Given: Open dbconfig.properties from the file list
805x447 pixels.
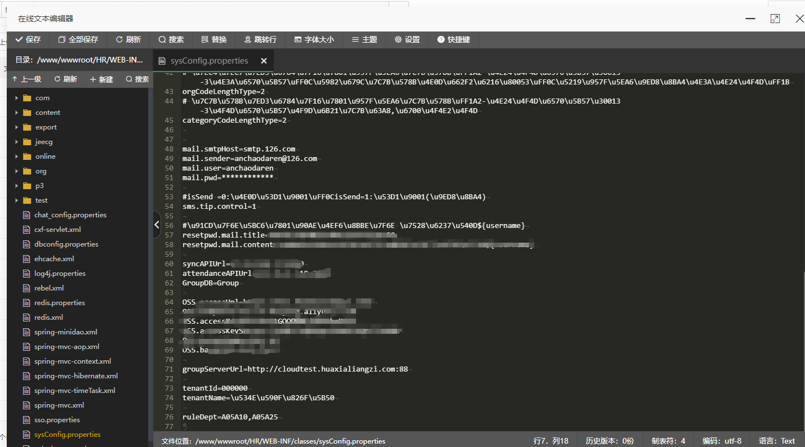Looking at the screenshot, I should tap(66, 244).
